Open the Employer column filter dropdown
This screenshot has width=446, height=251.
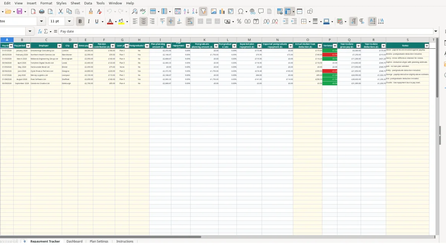[59, 46]
